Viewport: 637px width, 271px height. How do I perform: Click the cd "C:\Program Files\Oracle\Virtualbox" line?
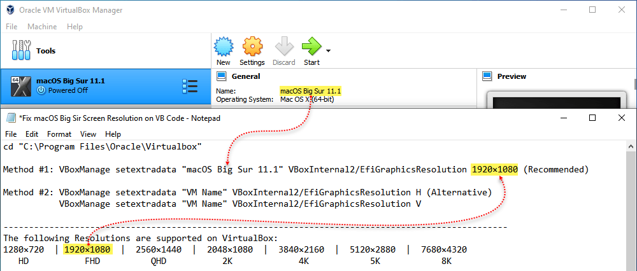point(103,146)
